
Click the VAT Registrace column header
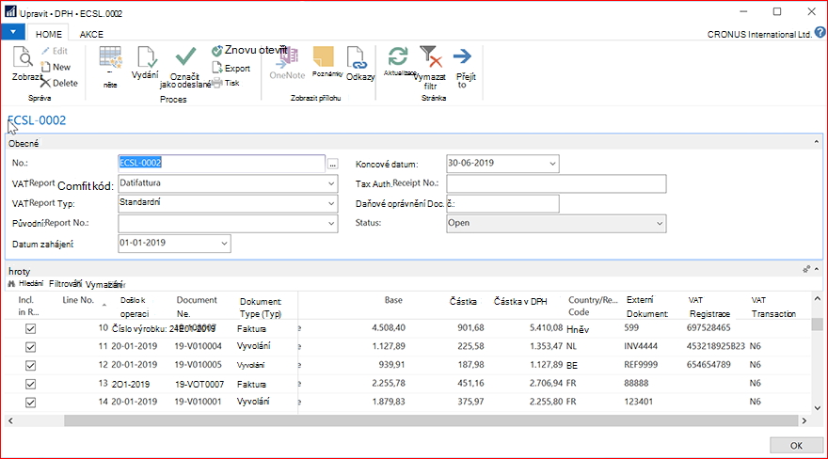[709, 307]
